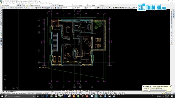The height and width of the screenshot is (98, 175).
Task: Open Google Chrome from the taskbar
Action: pyautogui.click(x=101, y=96)
